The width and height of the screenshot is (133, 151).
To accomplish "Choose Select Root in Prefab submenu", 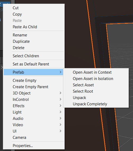I will [x=96, y=91].
